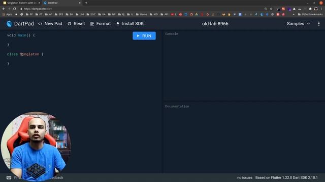Open the KID bookmarks folder
325x182 pixels.
click(153, 15)
